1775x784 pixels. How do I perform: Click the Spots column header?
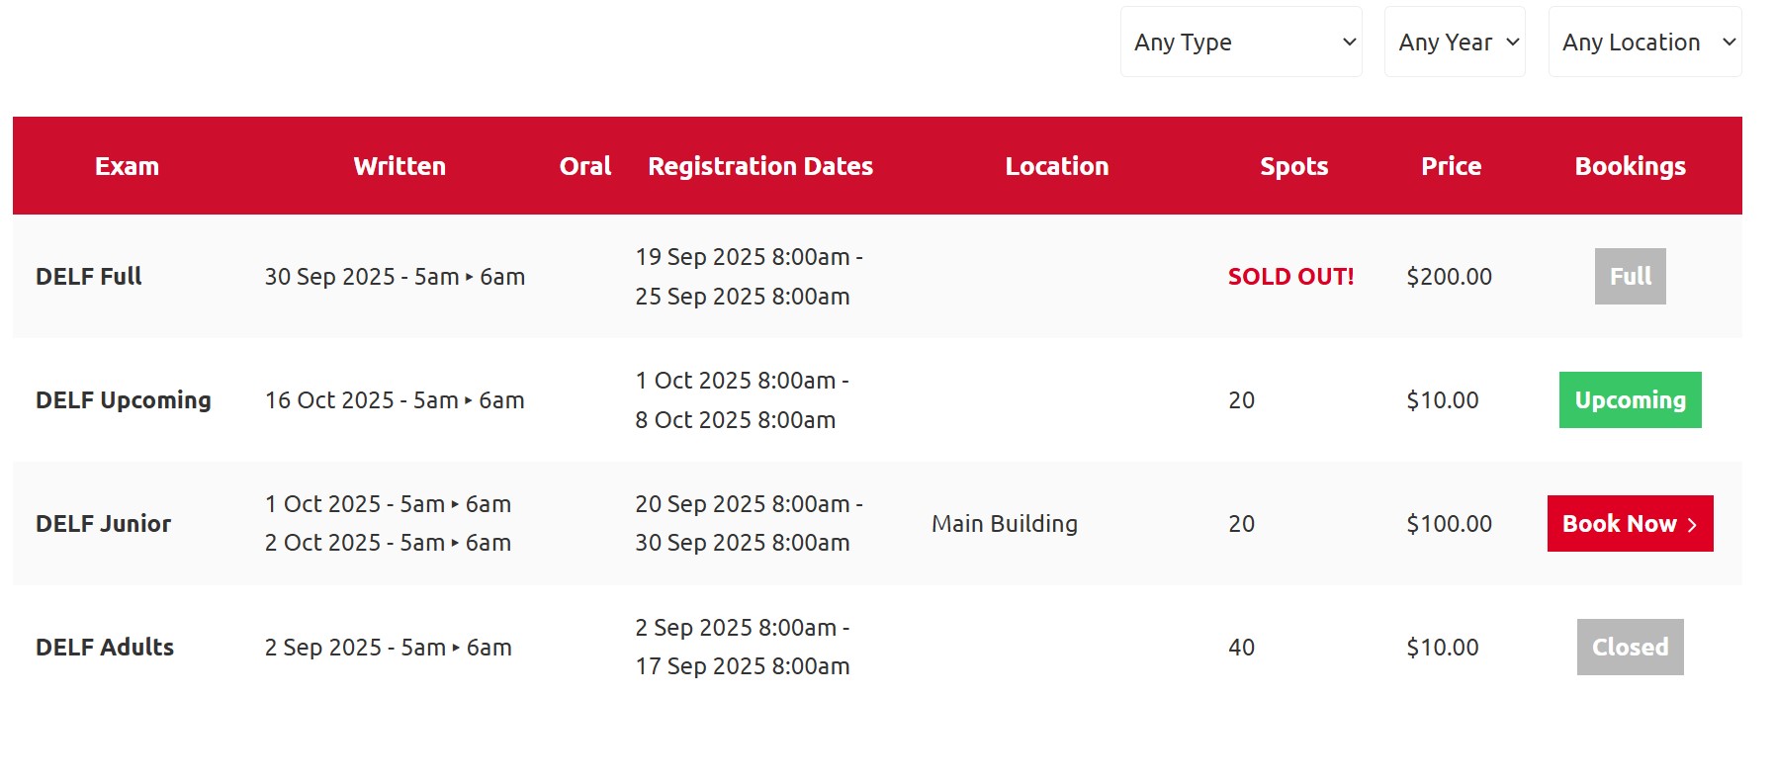[x=1293, y=166]
